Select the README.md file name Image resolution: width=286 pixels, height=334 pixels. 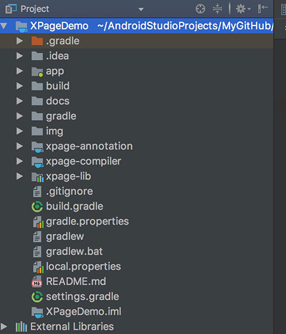point(76,281)
